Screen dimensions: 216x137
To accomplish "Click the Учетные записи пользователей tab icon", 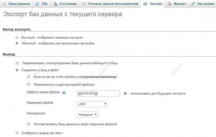I will [x=84, y=4].
